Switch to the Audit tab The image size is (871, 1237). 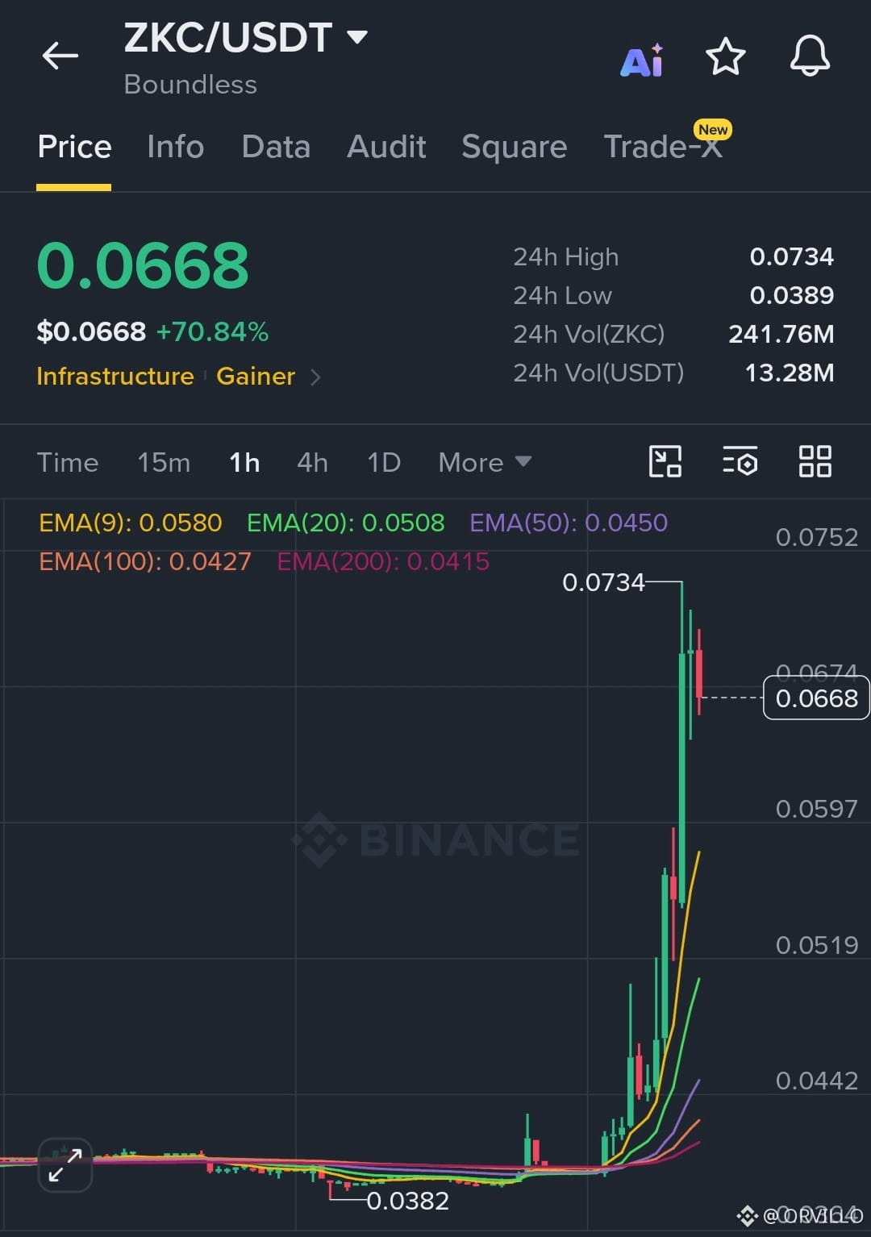(386, 147)
